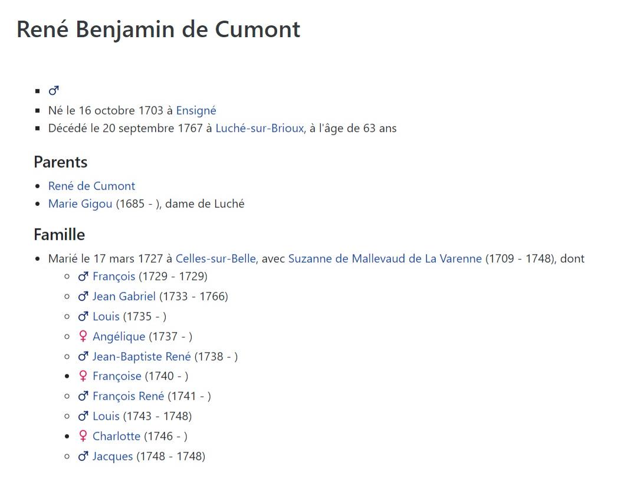Click the female symbol beside Angélique
Viewport: 618px width, 478px height.
coord(83,336)
